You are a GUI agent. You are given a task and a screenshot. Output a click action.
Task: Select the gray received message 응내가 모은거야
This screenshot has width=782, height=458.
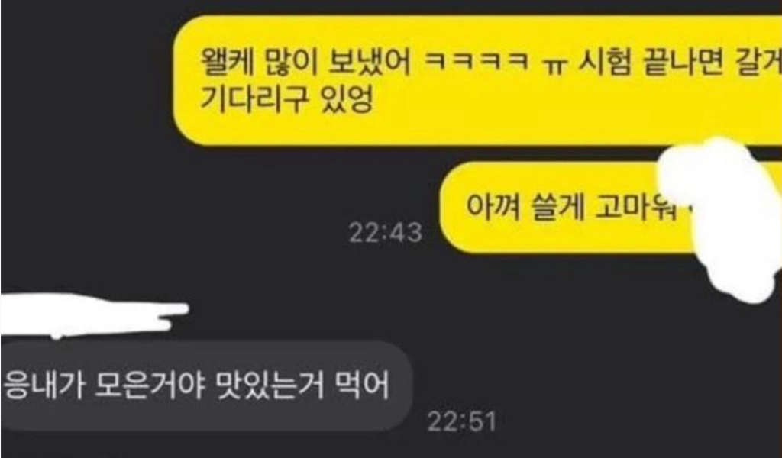coord(206,385)
